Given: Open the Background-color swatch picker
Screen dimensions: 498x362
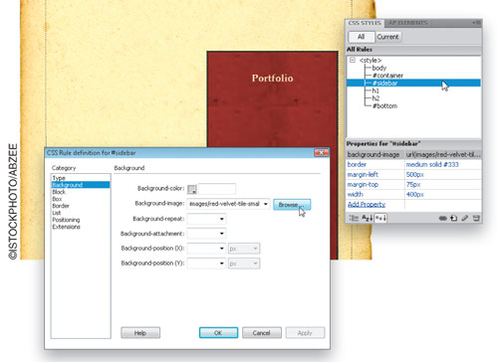Looking at the screenshot, I should (192, 189).
